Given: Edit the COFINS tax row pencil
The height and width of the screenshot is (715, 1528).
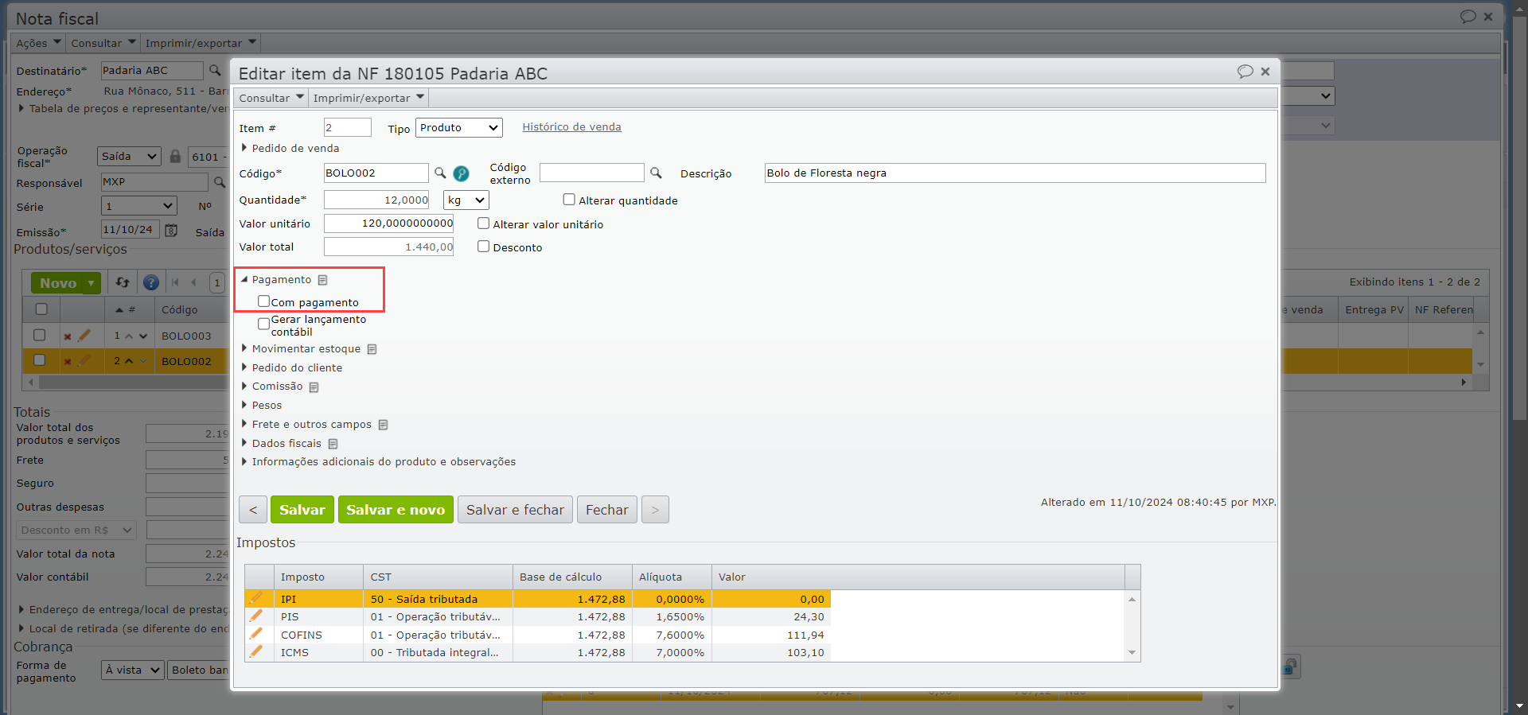Looking at the screenshot, I should (x=256, y=634).
